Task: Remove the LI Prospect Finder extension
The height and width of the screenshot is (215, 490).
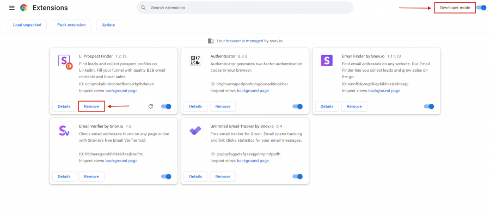Action: [91, 106]
